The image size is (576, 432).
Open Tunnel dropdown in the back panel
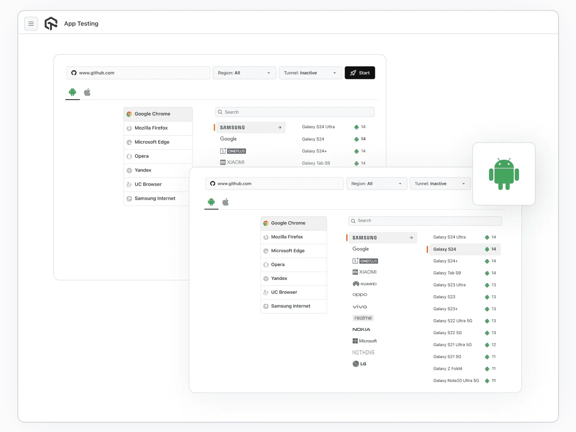tap(310, 73)
